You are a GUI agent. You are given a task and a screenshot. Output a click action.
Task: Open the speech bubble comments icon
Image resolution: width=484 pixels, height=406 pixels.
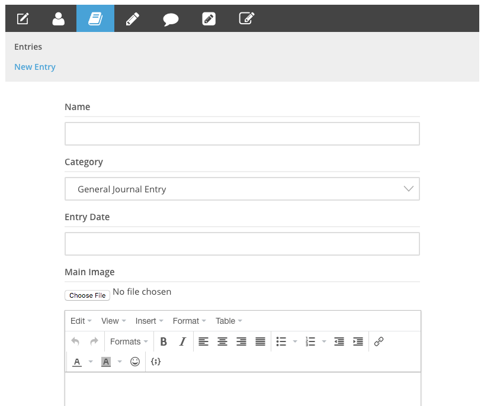pos(171,19)
